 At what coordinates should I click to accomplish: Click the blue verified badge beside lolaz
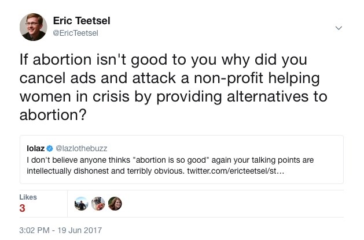pos(50,149)
